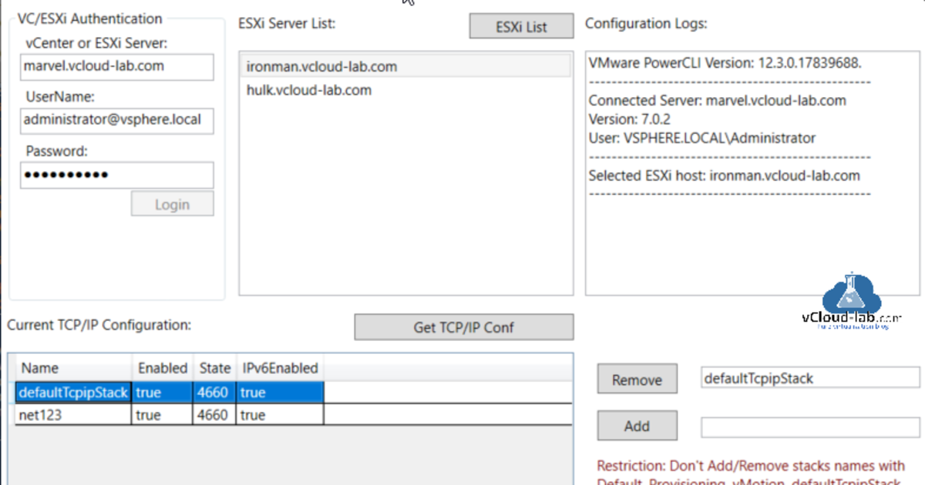Click the Add button

tap(637, 426)
